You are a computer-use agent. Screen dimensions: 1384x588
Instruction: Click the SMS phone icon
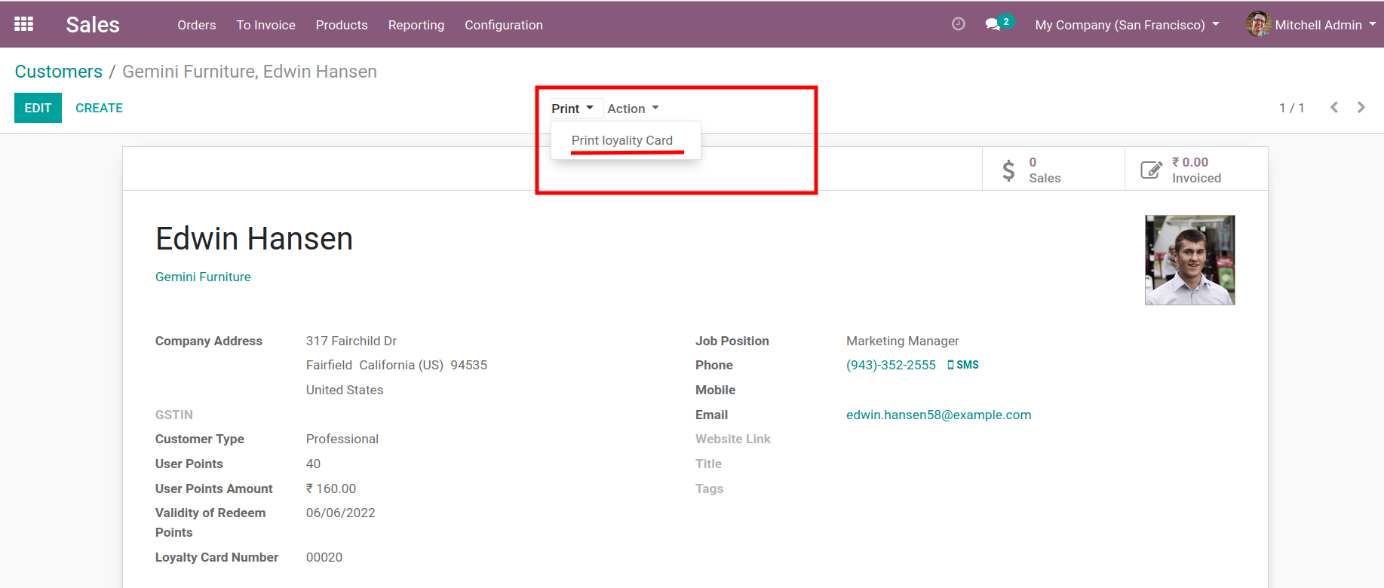coord(951,365)
